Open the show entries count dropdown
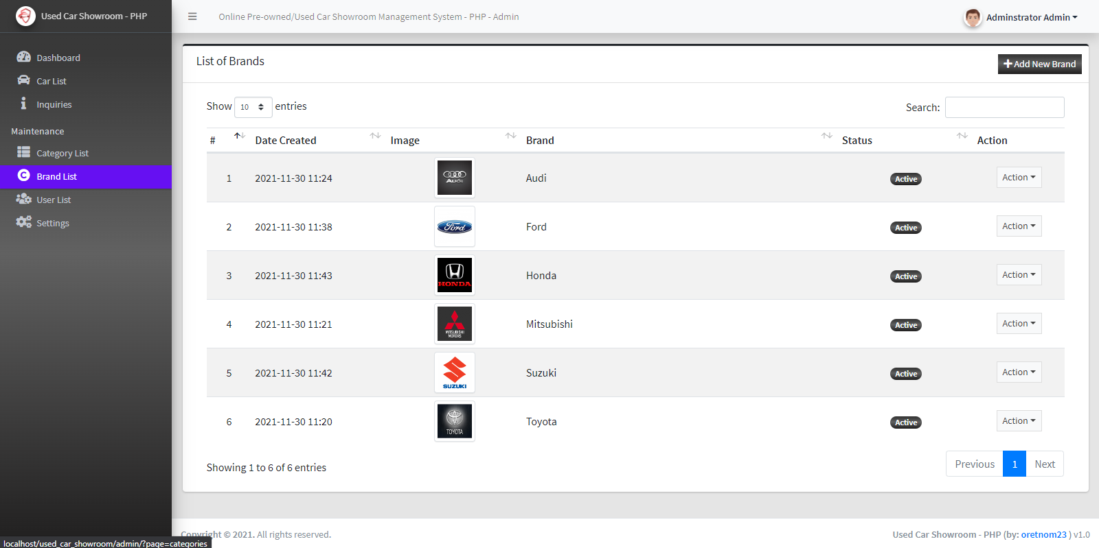 pos(253,107)
